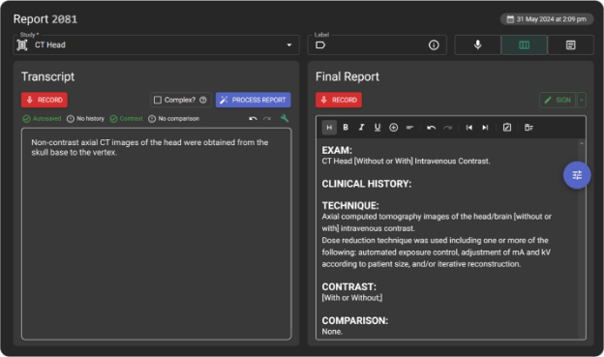Image resolution: width=604 pixels, height=357 pixels.
Task: Click the clipboard edit icon
Action: [507, 128]
